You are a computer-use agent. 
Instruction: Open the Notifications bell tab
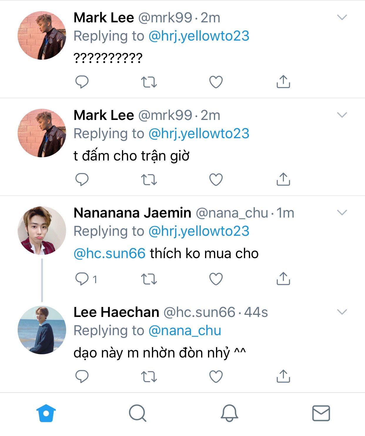tap(229, 413)
